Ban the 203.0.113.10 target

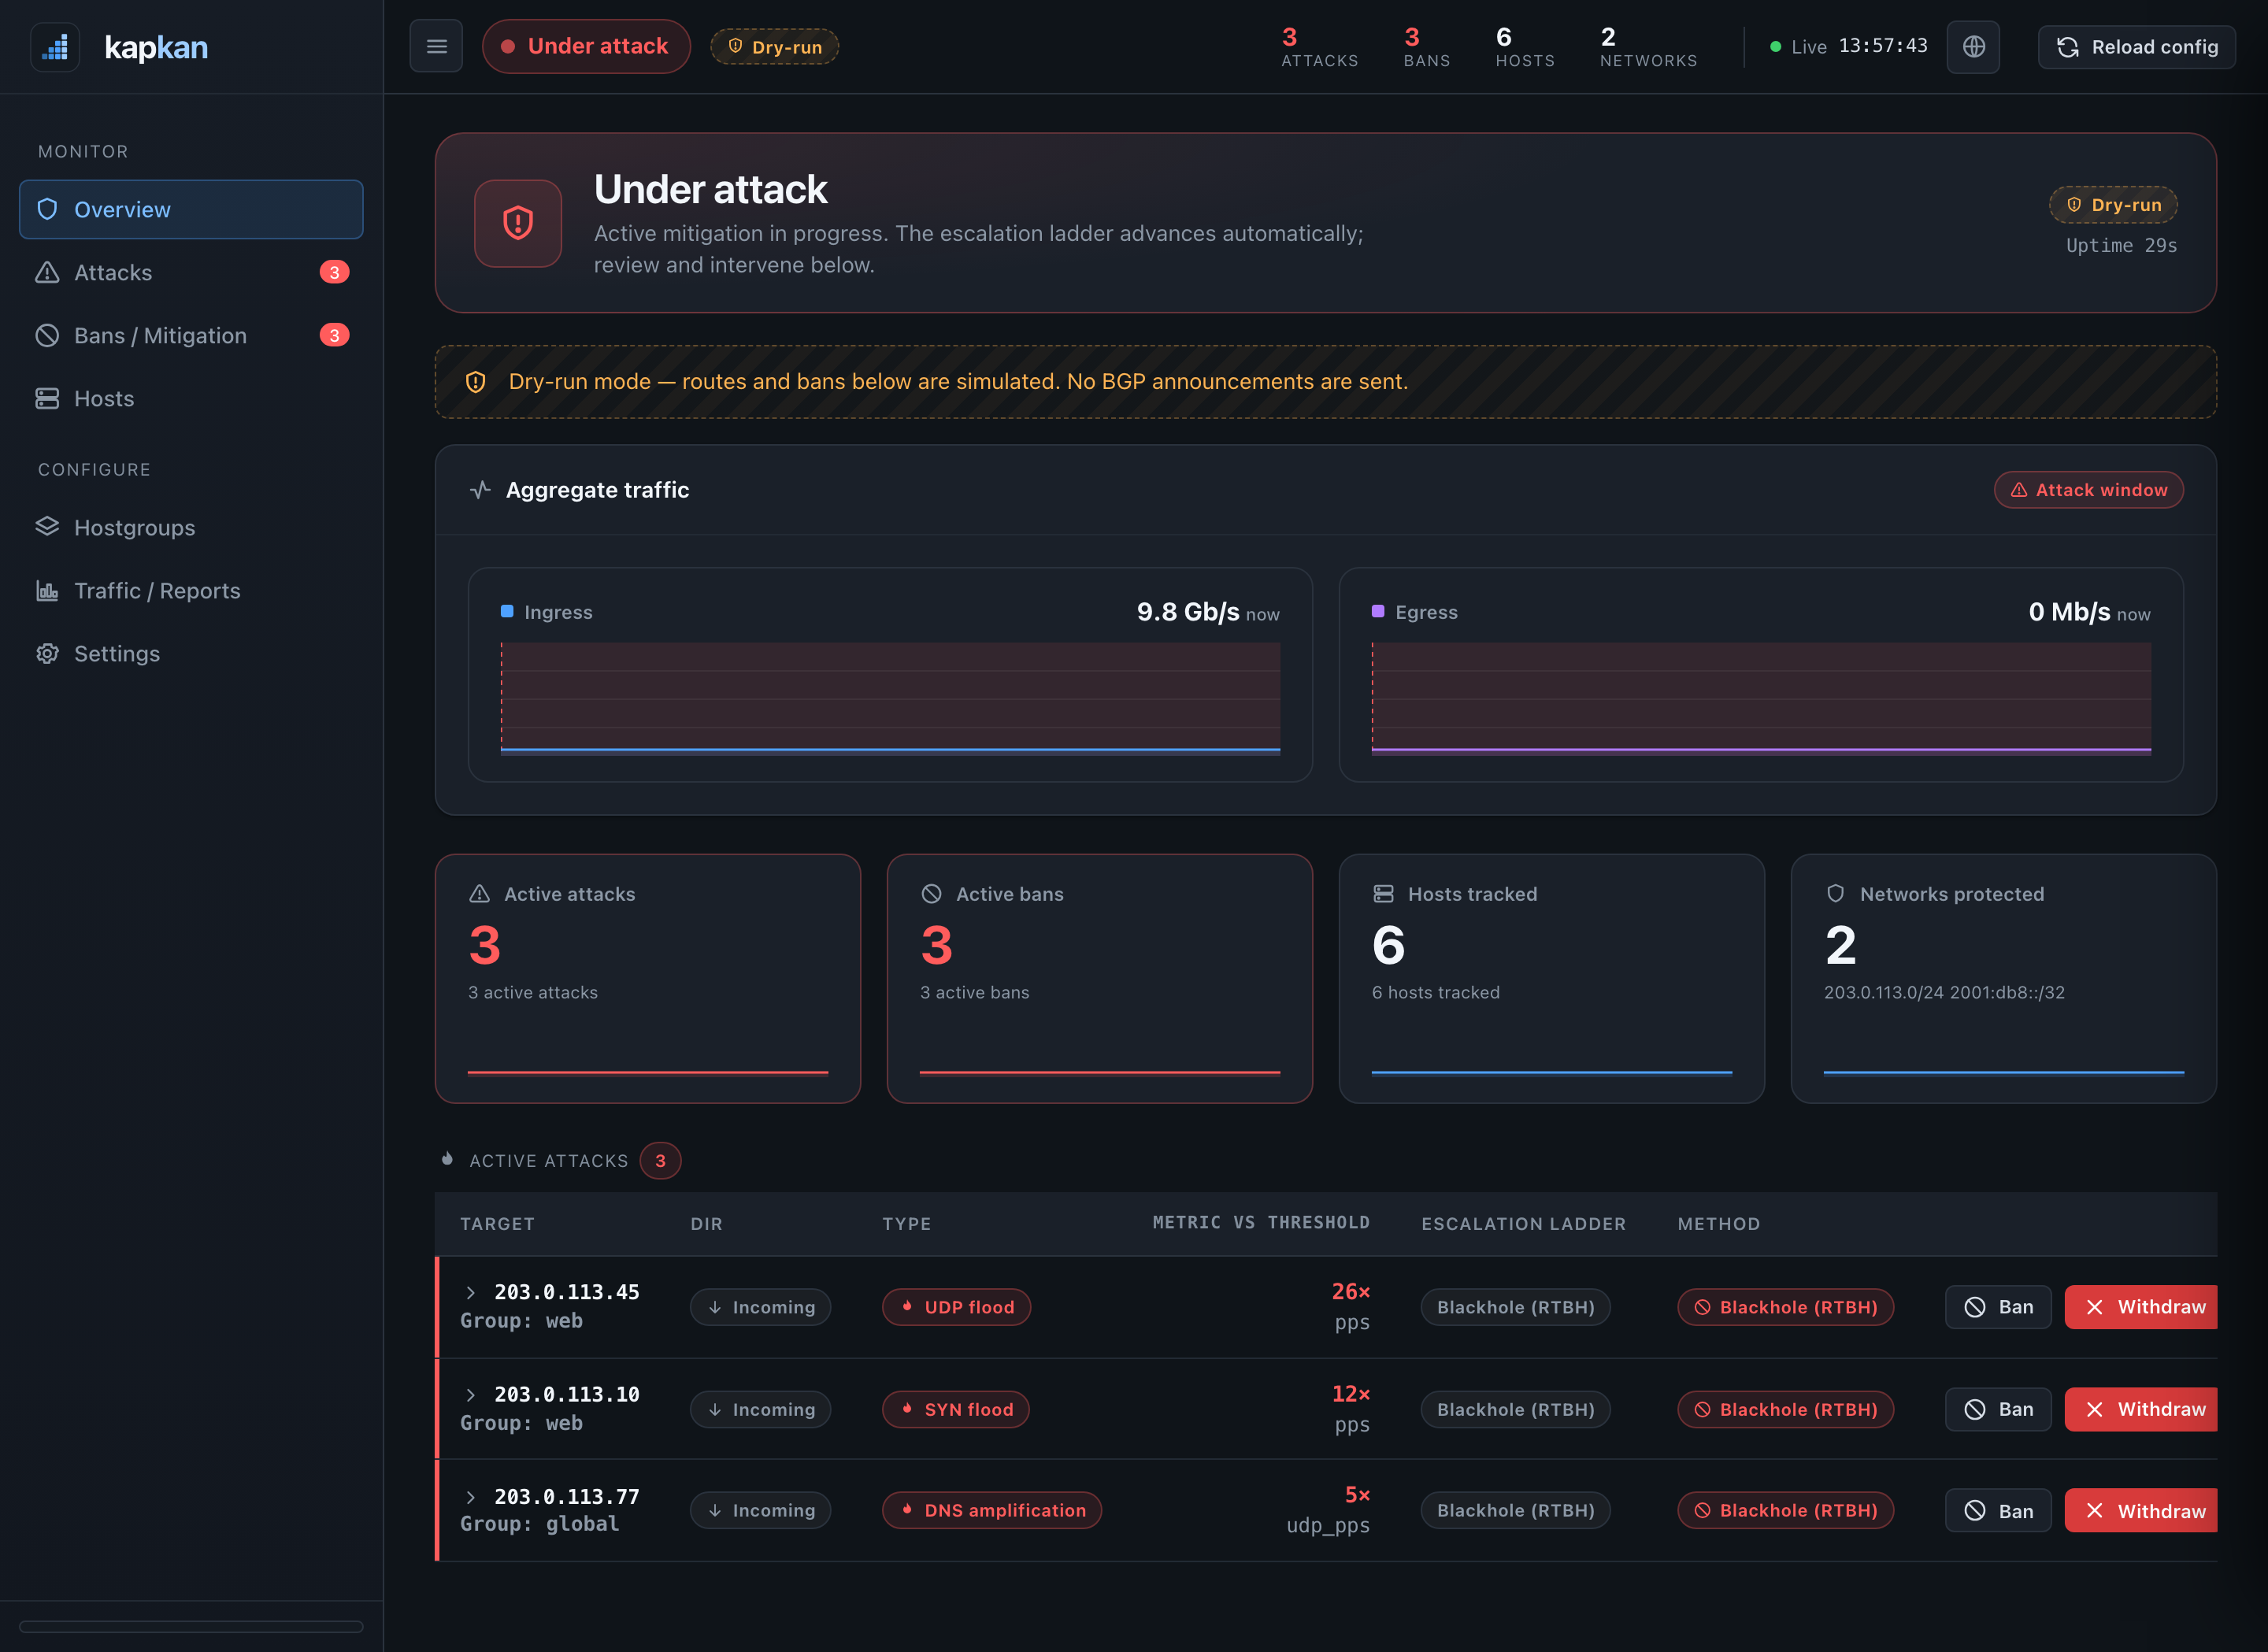[1998, 1409]
